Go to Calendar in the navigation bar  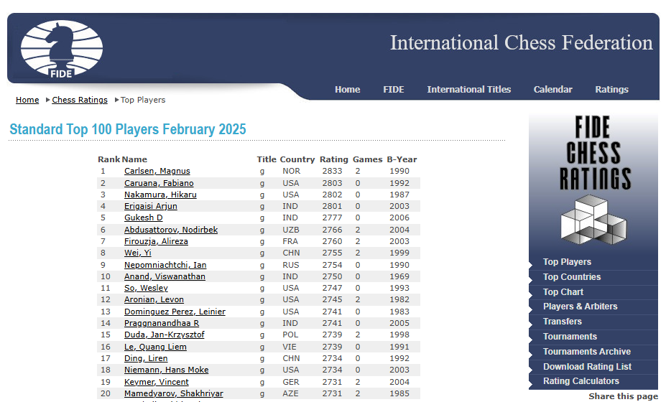tap(552, 90)
